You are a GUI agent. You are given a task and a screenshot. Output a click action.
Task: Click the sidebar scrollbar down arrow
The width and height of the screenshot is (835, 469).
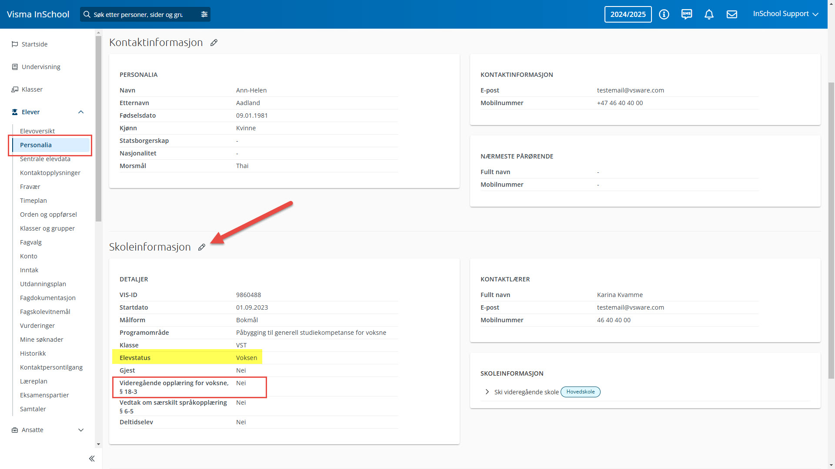coord(98,444)
